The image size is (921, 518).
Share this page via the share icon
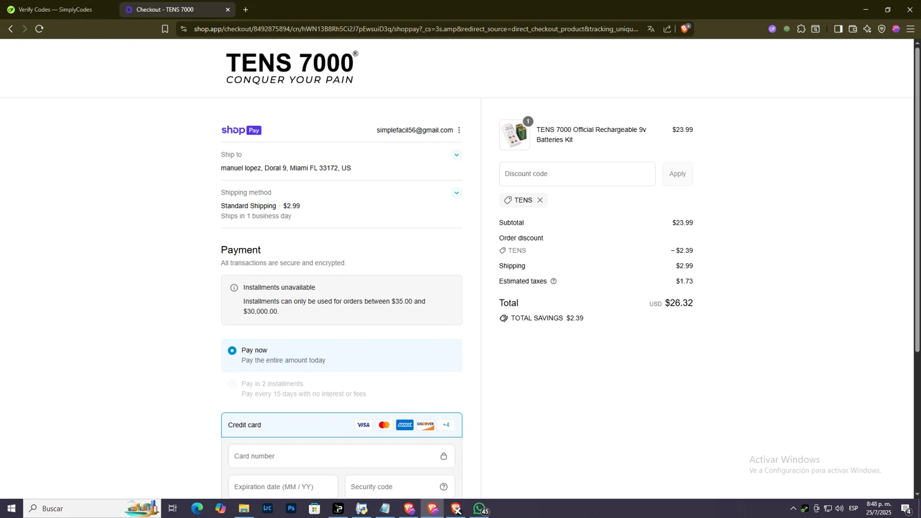tap(667, 29)
